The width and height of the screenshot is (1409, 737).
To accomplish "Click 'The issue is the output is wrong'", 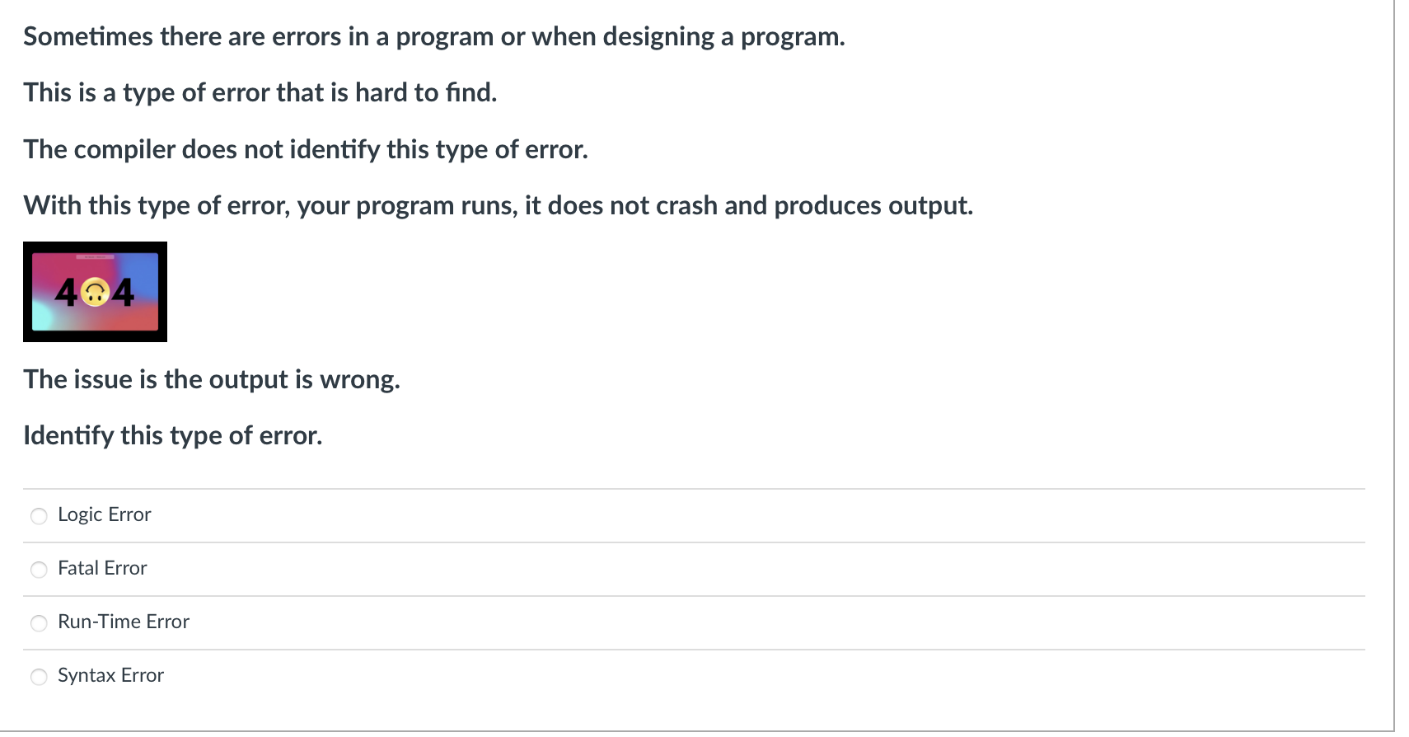I will pyautogui.click(x=212, y=379).
